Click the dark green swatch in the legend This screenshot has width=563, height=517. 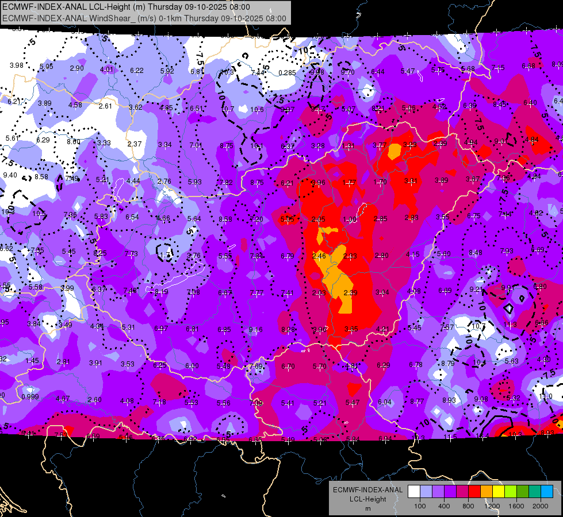click(x=523, y=492)
